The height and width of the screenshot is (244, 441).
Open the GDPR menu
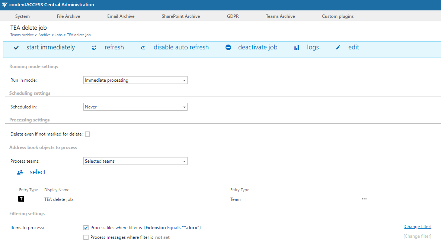[233, 16]
